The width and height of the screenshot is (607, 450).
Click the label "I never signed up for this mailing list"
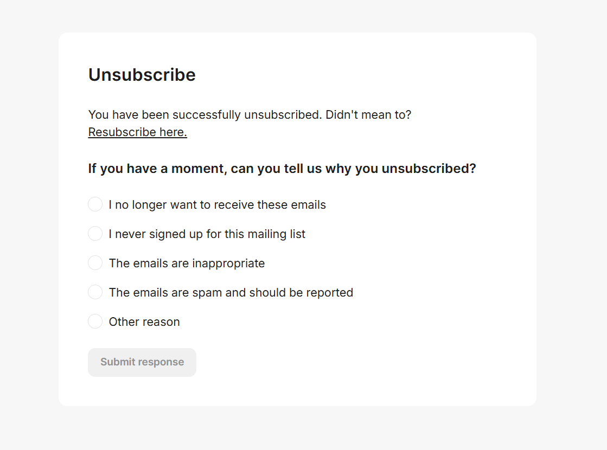207,234
